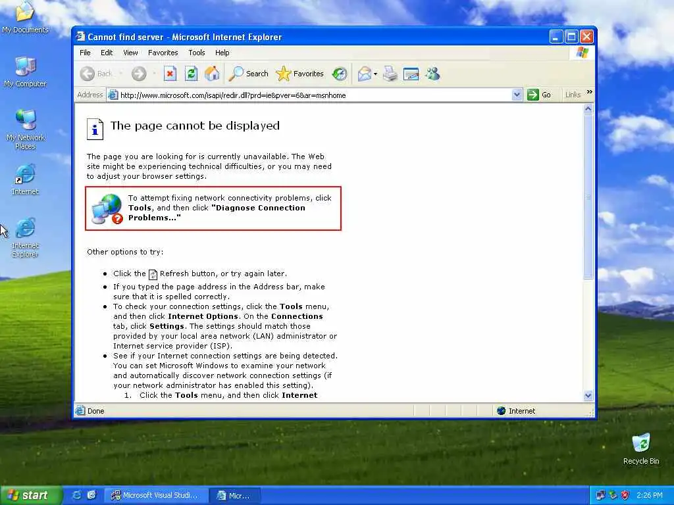
Task: Click Microsoft Visual Studio taskbar button
Action: [x=155, y=496]
